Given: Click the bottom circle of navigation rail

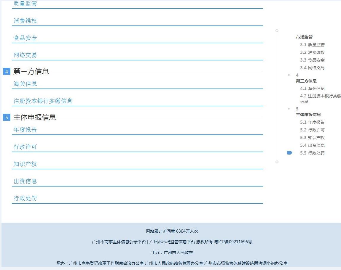Looking at the screenshot, I should coord(277,162).
